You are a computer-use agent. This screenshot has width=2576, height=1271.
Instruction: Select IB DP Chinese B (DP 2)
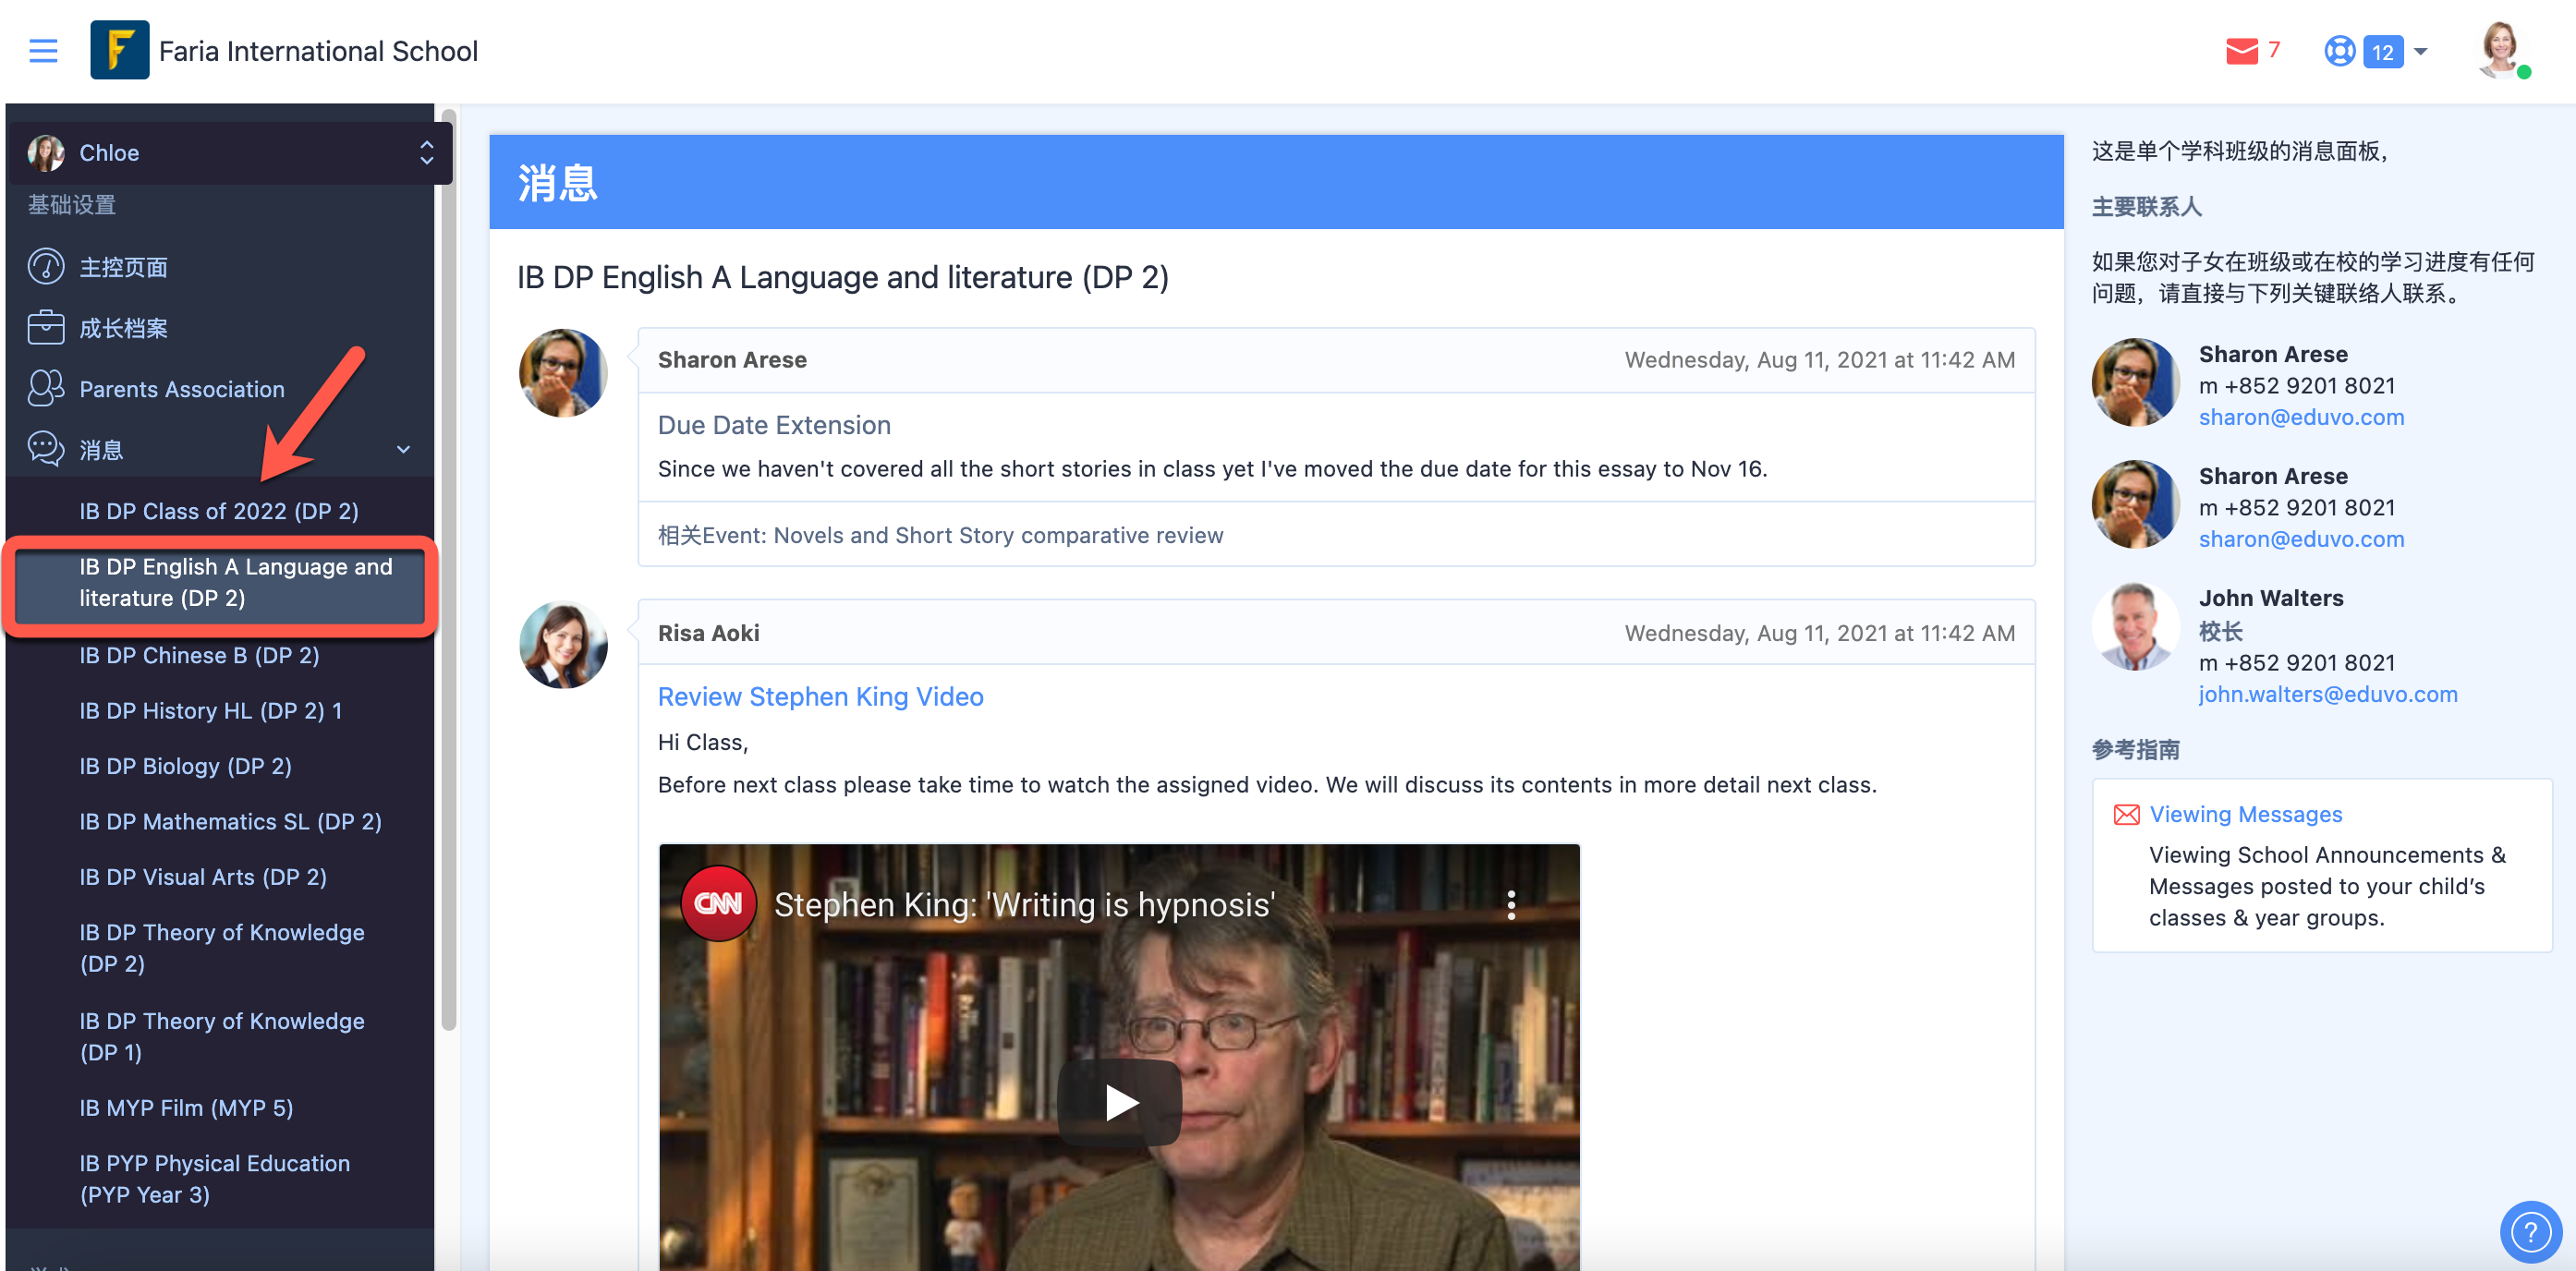point(200,655)
